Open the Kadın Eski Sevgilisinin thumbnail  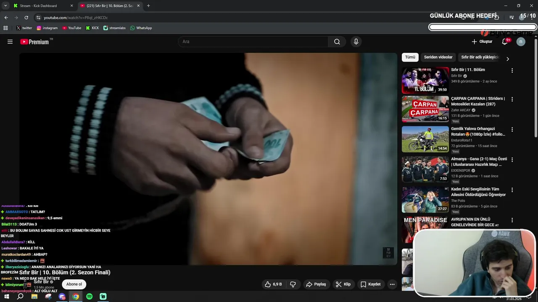[425, 200]
